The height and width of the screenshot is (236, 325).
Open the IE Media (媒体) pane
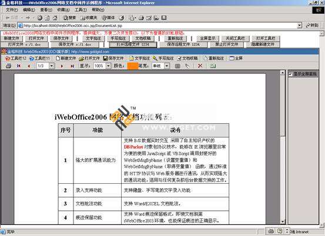point(108,18)
